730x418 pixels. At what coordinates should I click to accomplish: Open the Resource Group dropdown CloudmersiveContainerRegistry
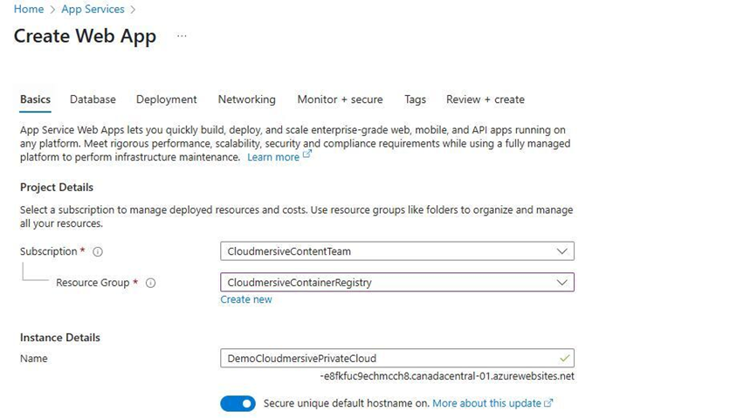397,283
